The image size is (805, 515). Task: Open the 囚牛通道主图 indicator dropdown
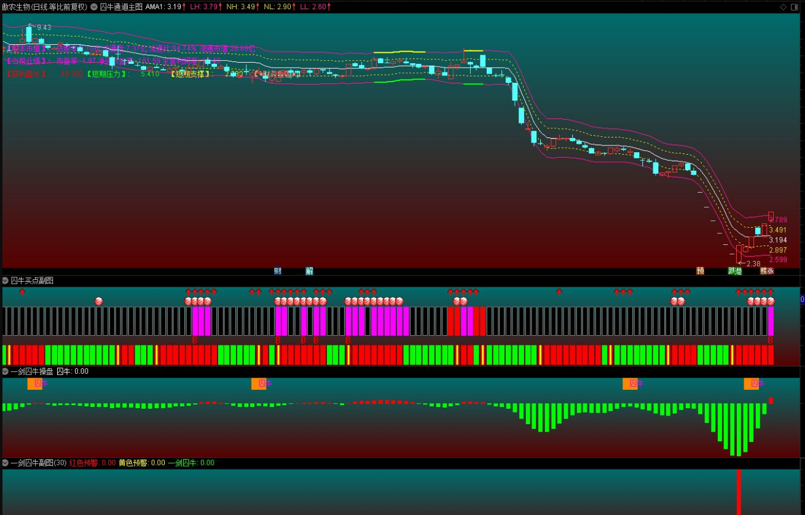click(x=94, y=7)
